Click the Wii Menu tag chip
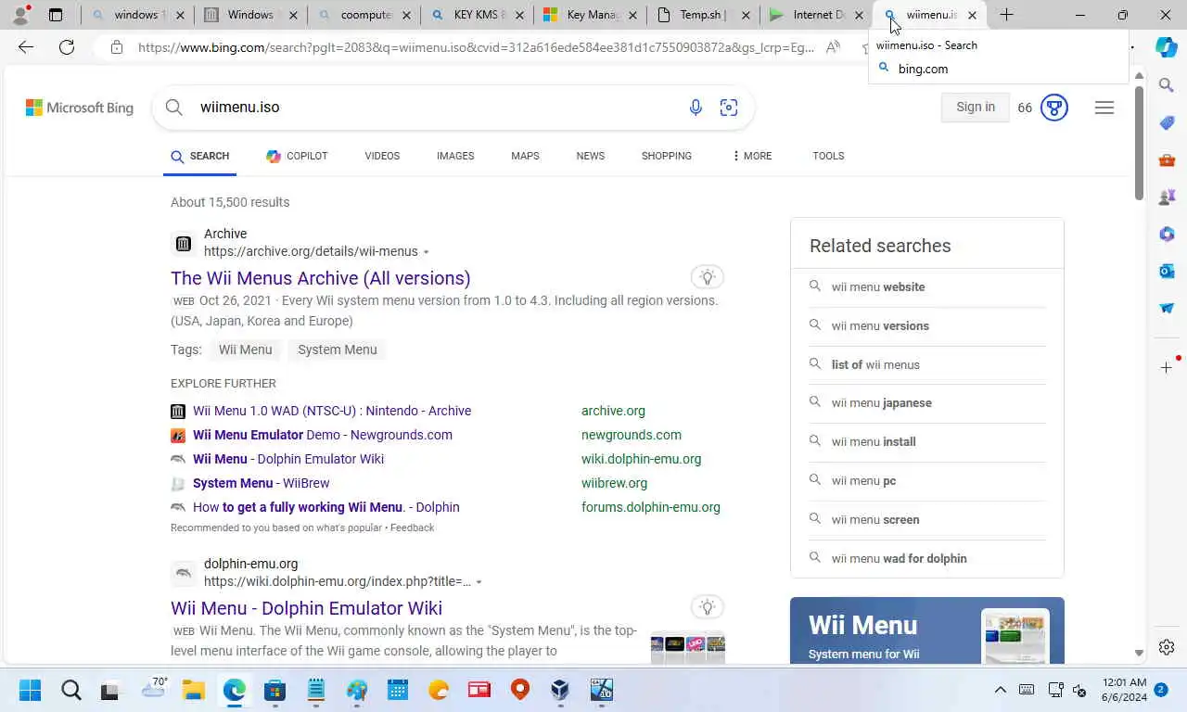The image size is (1187, 712). click(x=245, y=350)
